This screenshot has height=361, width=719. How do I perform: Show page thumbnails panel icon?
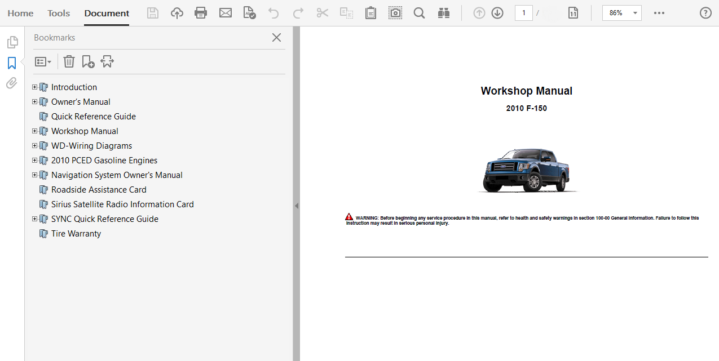[12, 42]
